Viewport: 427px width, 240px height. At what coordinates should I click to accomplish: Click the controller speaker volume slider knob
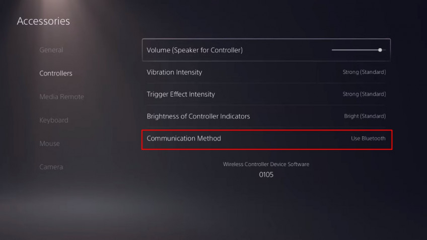[380, 50]
